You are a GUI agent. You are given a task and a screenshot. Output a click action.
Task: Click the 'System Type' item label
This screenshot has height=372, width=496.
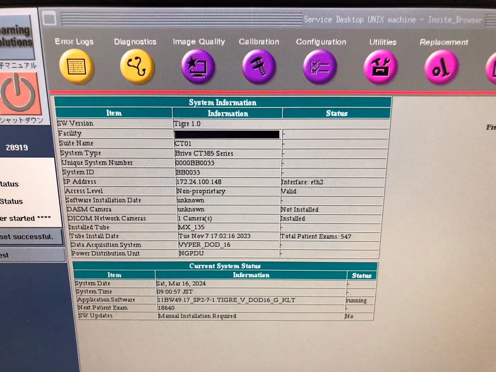(x=81, y=153)
